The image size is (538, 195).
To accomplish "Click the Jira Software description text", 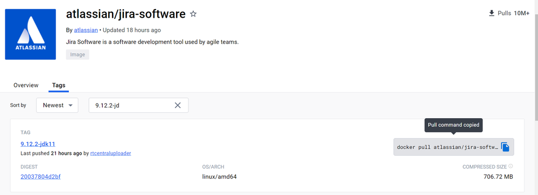I will tap(152, 42).
